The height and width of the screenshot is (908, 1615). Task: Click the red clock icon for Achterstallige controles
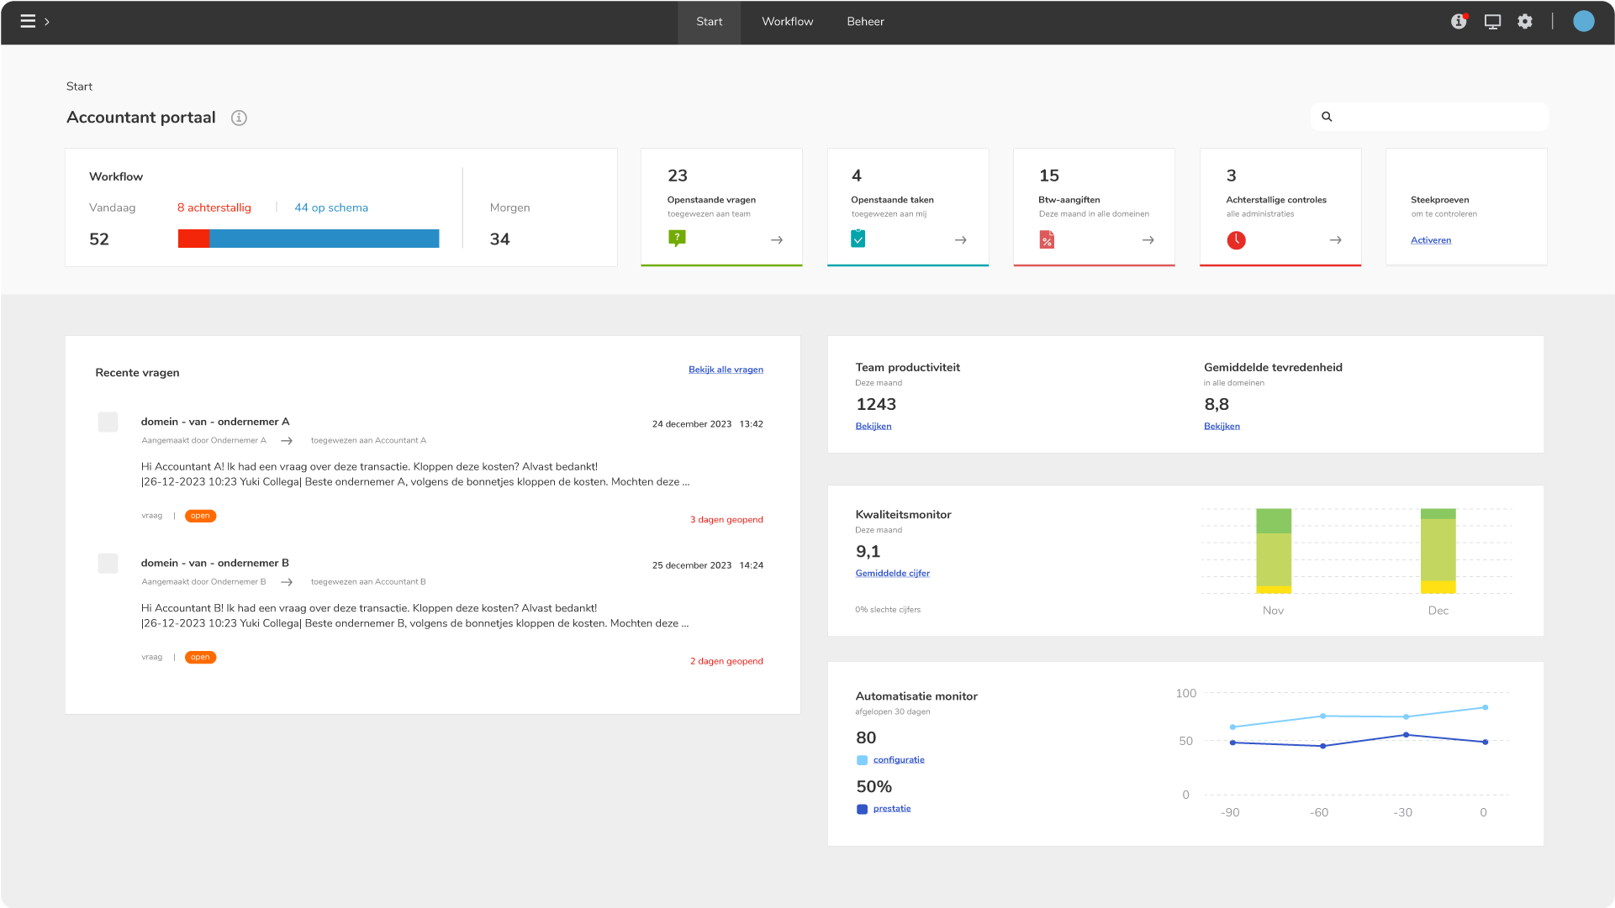coord(1236,240)
